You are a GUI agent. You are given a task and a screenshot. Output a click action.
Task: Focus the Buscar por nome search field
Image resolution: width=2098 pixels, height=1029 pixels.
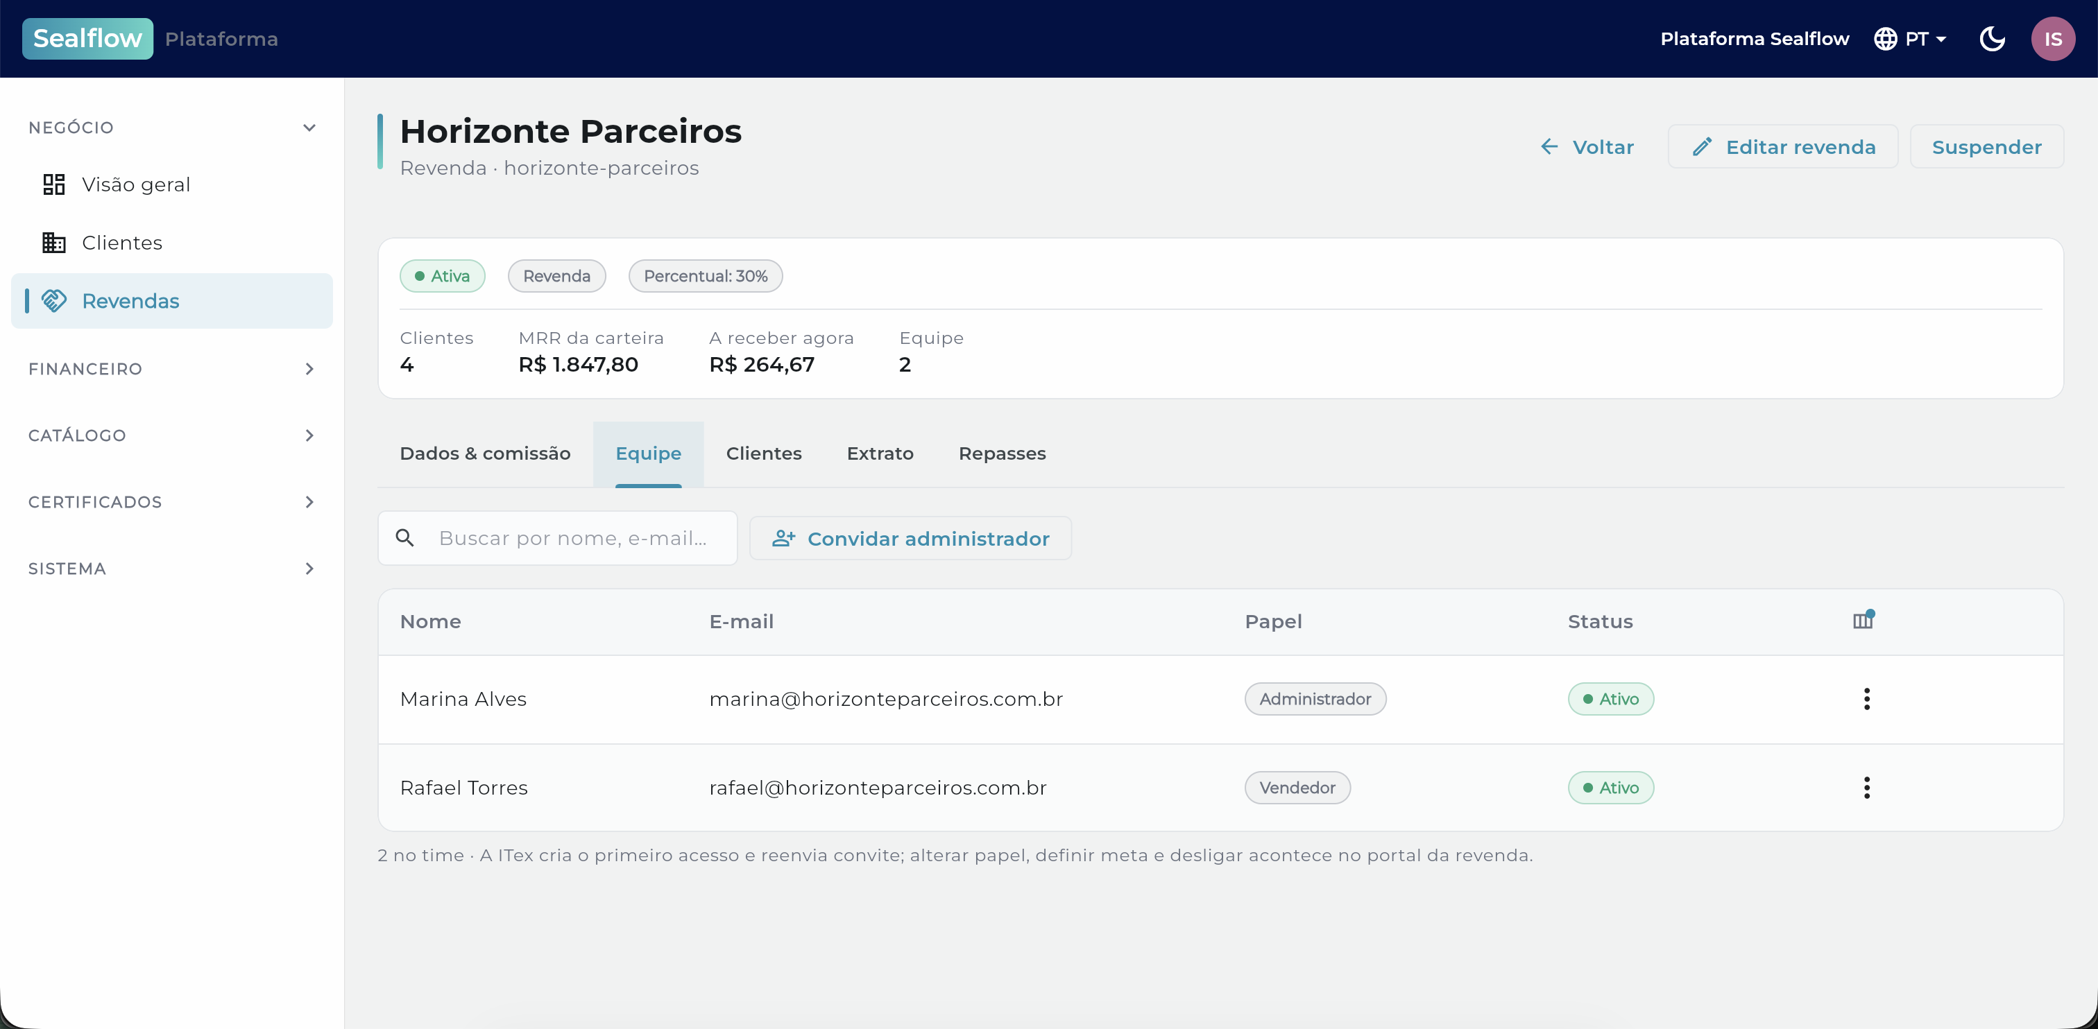(x=557, y=537)
